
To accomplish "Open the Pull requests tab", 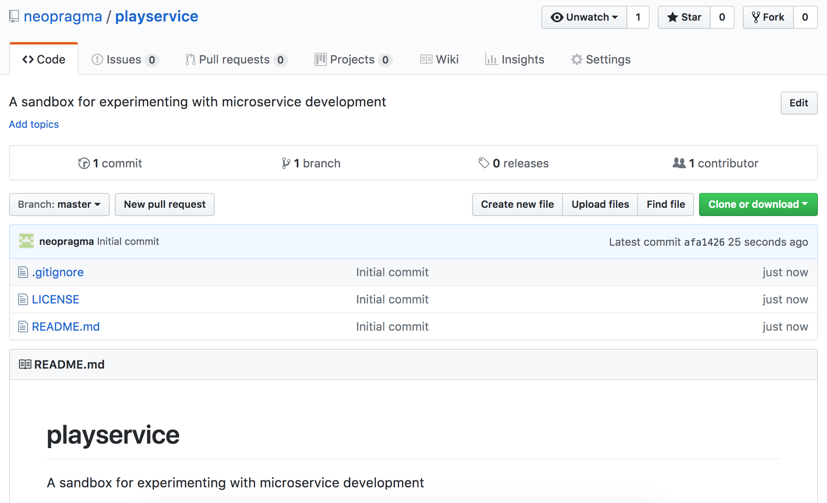I will point(236,59).
